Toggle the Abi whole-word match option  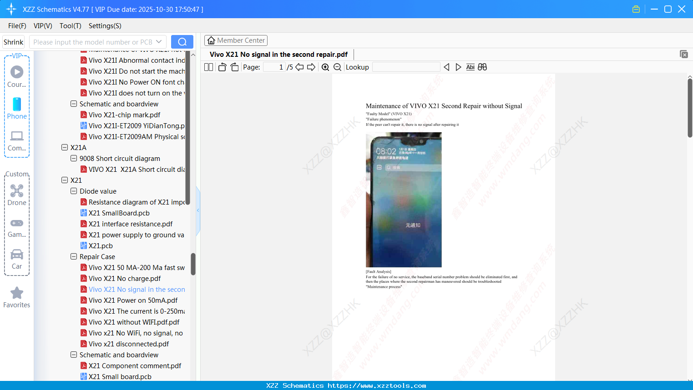470,67
